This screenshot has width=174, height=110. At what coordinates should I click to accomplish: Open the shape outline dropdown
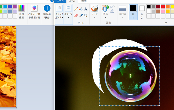(113, 7)
